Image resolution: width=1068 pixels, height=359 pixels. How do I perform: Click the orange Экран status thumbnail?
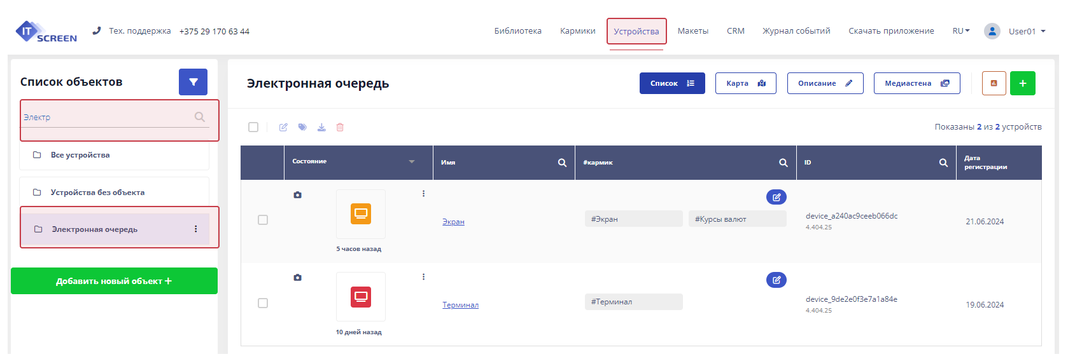(x=361, y=214)
